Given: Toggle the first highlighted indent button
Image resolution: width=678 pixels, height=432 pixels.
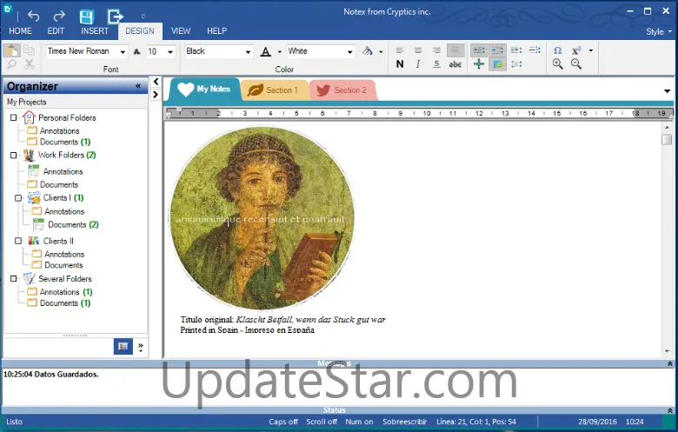Looking at the screenshot, I should [x=479, y=50].
